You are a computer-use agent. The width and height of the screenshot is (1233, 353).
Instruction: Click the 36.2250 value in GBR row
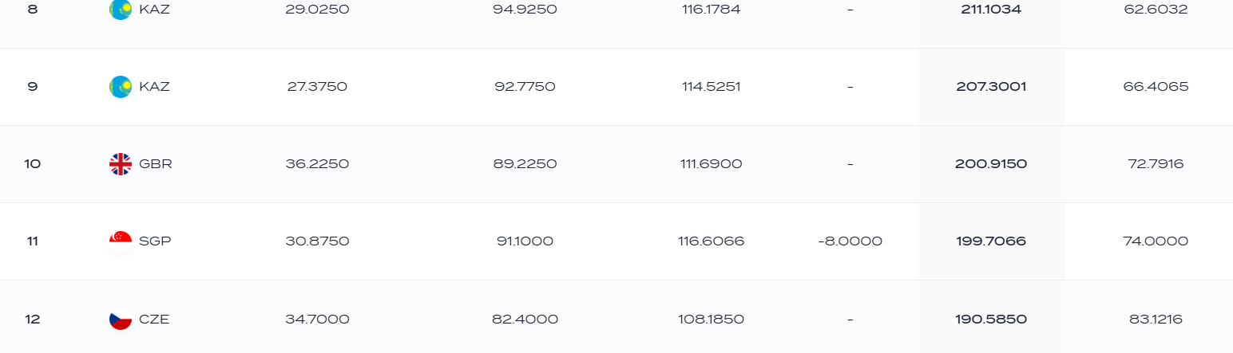[317, 164]
